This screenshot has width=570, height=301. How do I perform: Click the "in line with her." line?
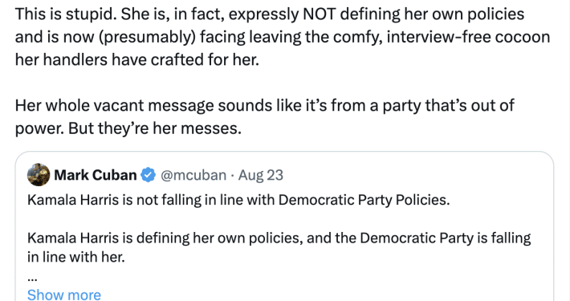(76, 257)
